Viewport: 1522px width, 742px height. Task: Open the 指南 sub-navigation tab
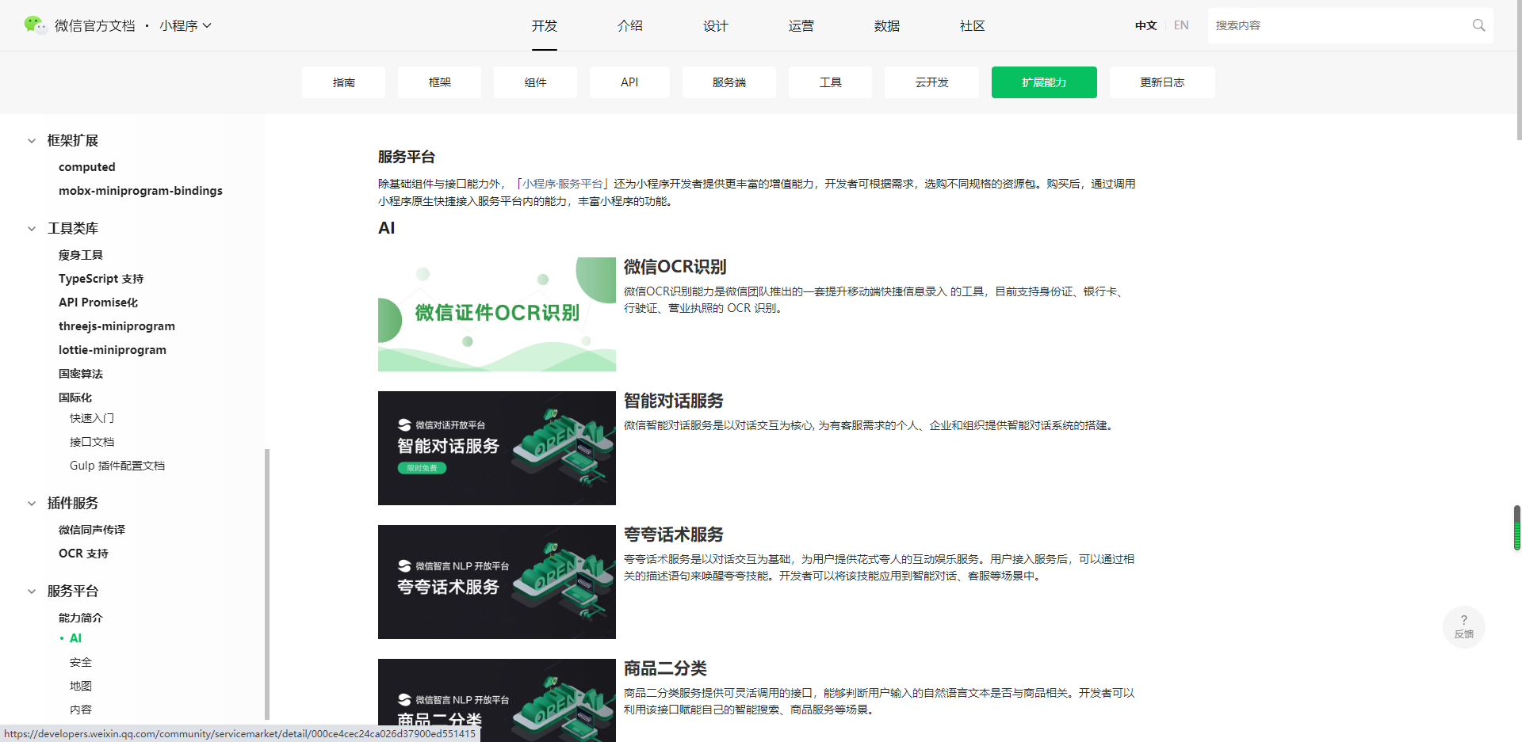coord(343,82)
